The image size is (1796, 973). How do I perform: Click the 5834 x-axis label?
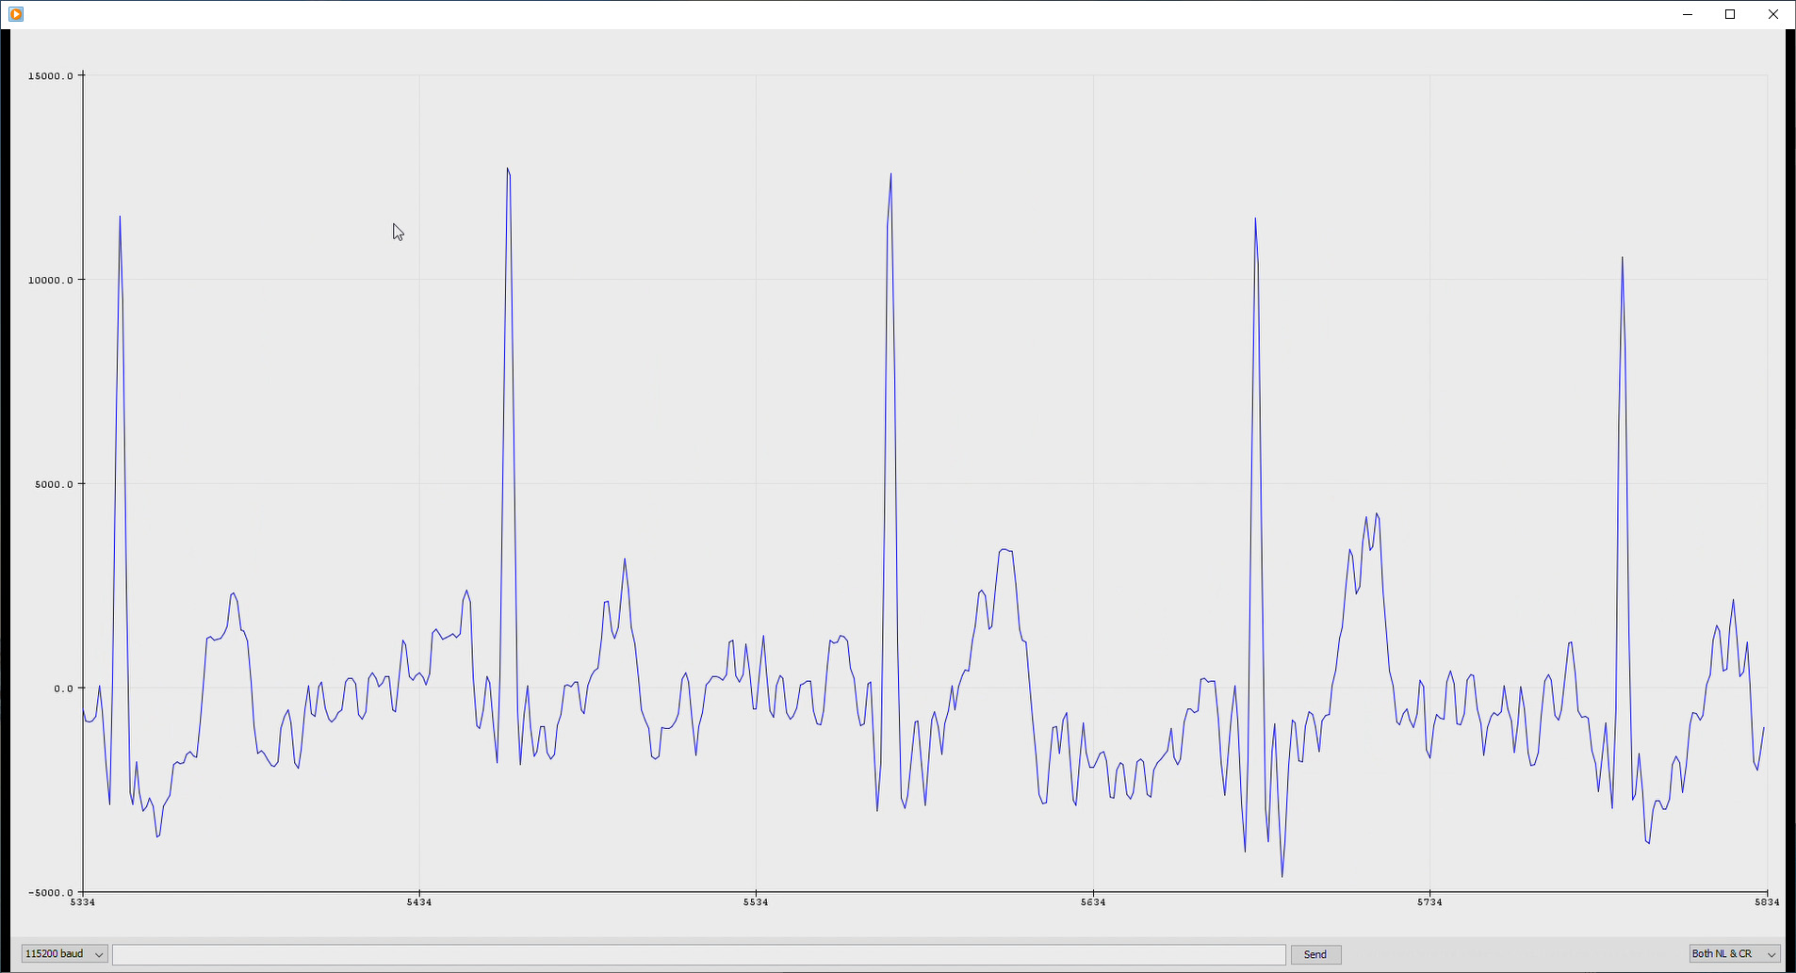(x=1765, y=901)
